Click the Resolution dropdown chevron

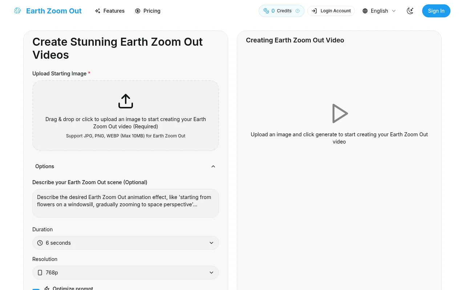click(x=211, y=273)
